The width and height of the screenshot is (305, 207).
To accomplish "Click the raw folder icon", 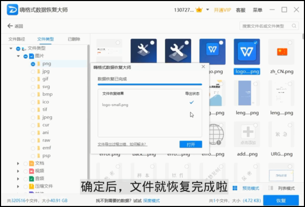I will coord(38,140).
